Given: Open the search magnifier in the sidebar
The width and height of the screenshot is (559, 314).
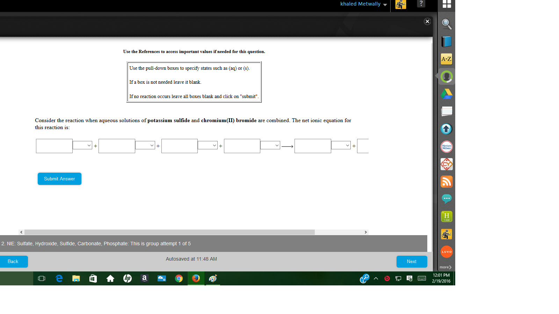Looking at the screenshot, I should [446, 24].
